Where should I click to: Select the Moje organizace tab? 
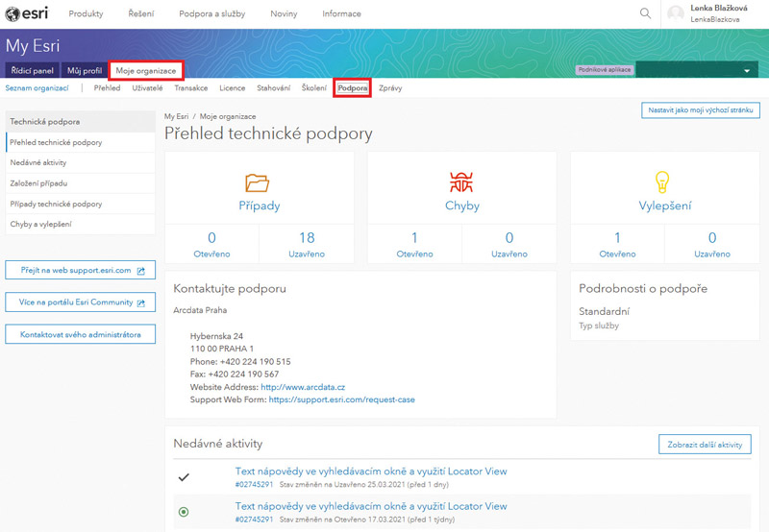coord(146,70)
